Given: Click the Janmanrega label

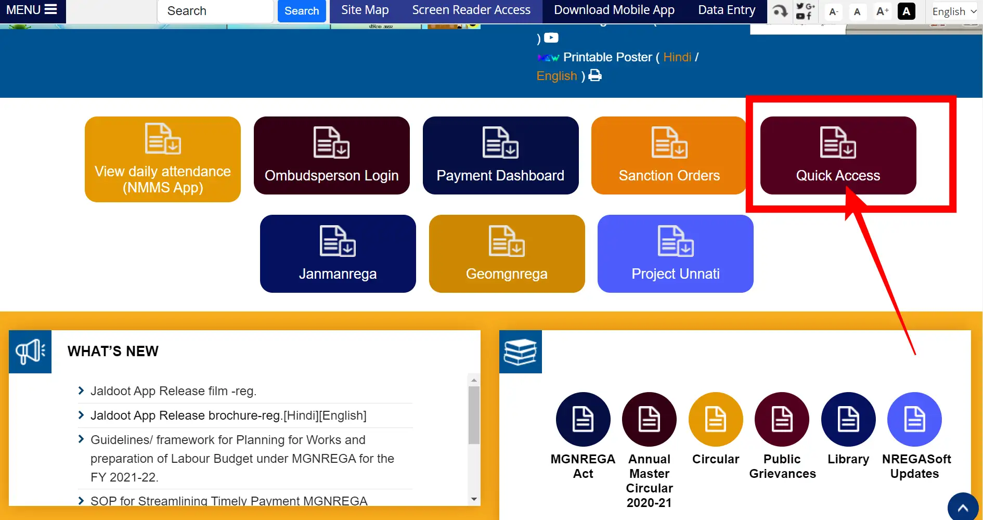Looking at the screenshot, I should 338,274.
